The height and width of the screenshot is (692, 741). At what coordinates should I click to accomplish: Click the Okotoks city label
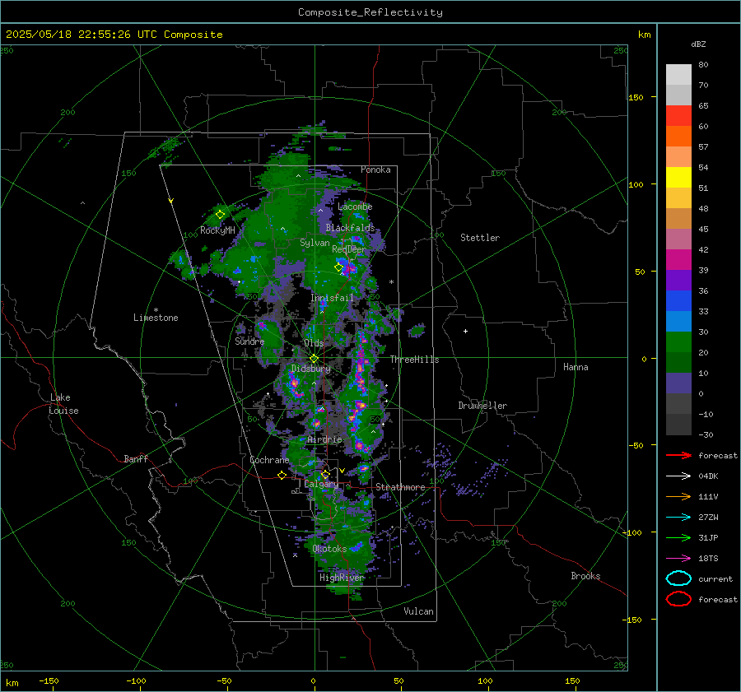click(x=329, y=549)
